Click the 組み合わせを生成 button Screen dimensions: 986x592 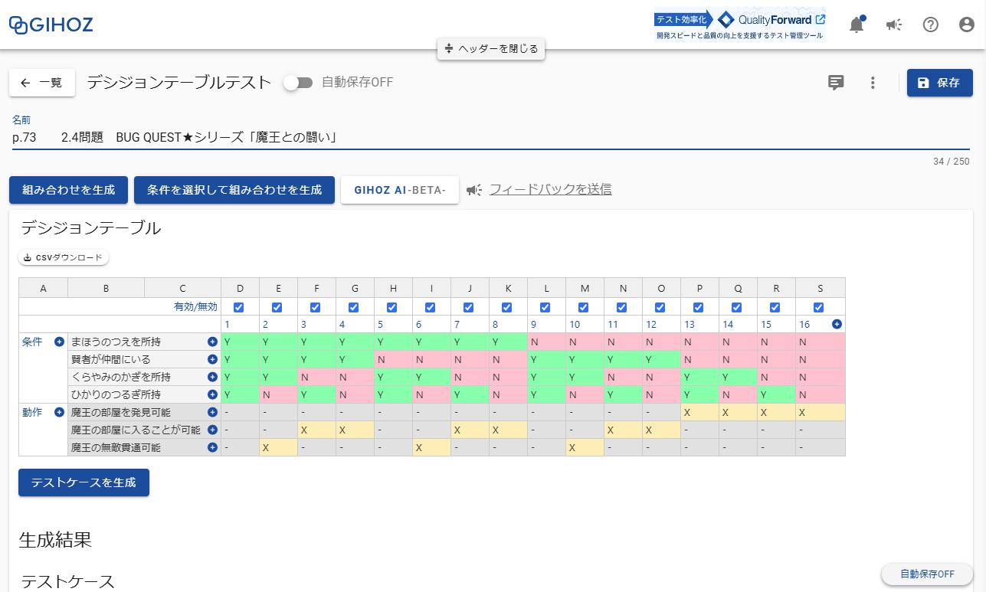(x=68, y=190)
